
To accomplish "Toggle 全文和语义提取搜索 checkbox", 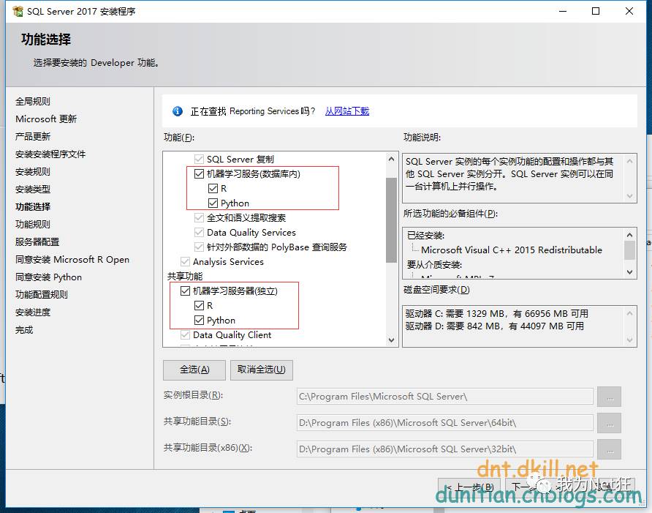I will point(199,218).
